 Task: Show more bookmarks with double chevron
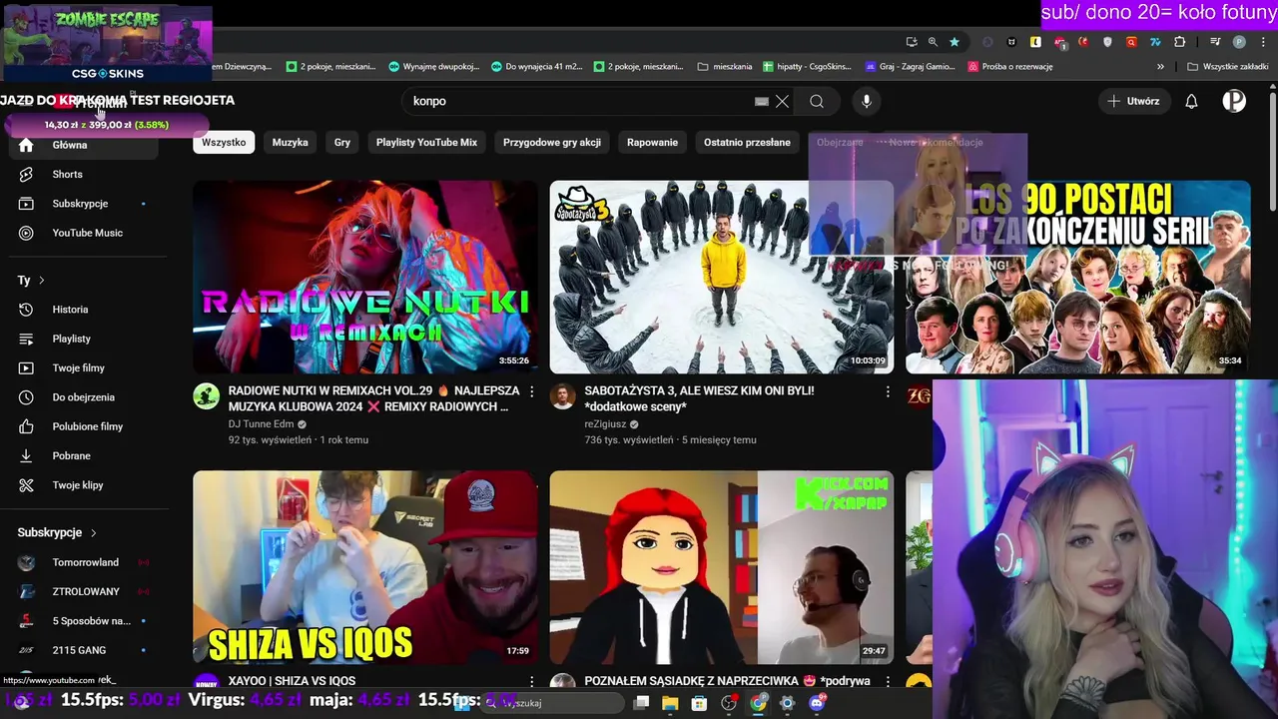(1160, 67)
